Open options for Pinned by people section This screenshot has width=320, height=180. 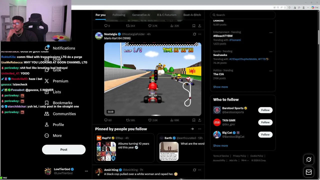[x=199, y=129]
